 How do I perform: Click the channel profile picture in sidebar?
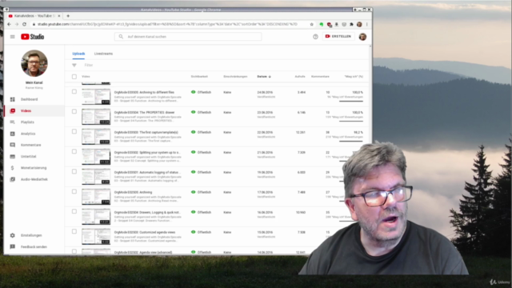point(34,63)
